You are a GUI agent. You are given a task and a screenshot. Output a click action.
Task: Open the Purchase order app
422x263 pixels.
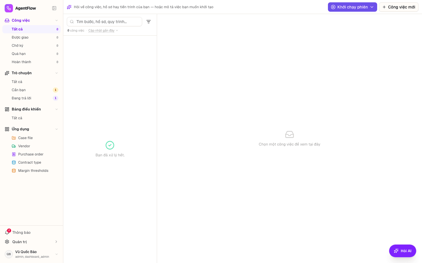coord(31,154)
